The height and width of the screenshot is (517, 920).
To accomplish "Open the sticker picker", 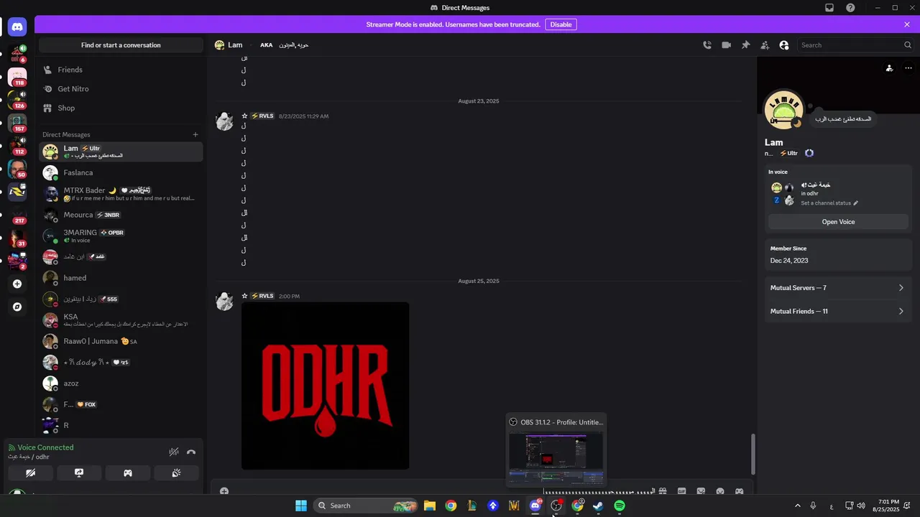I will pos(701,491).
